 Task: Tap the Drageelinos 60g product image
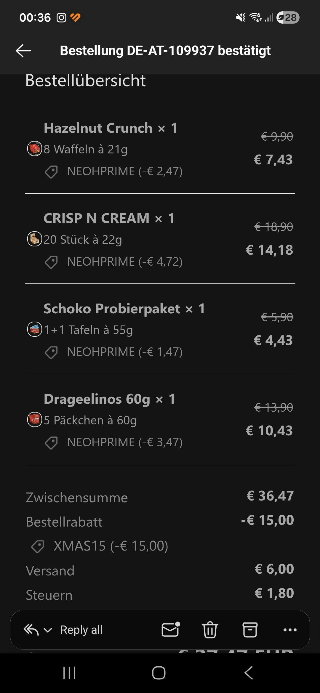pyautogui.click(x=34, y=419)
